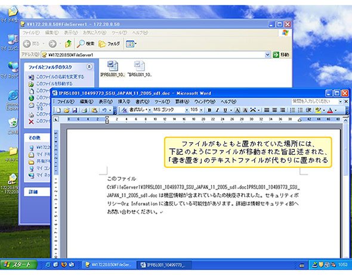Open the ツール menu in Word
The image size is (352, 275).
click(162, 102)
